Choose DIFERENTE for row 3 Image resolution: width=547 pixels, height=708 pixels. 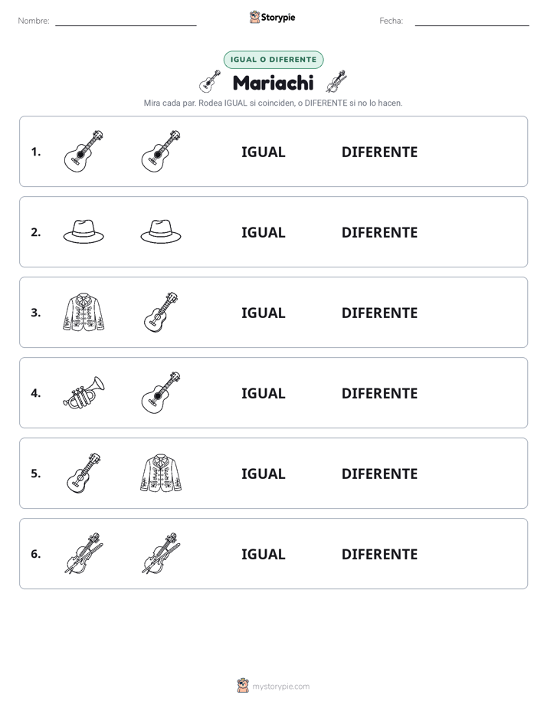click(x=379, y=313)
